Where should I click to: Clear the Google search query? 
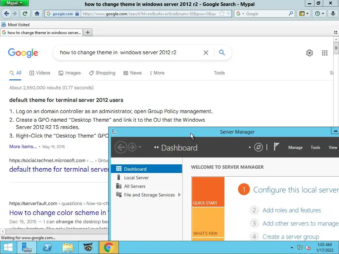click(206, 53)
